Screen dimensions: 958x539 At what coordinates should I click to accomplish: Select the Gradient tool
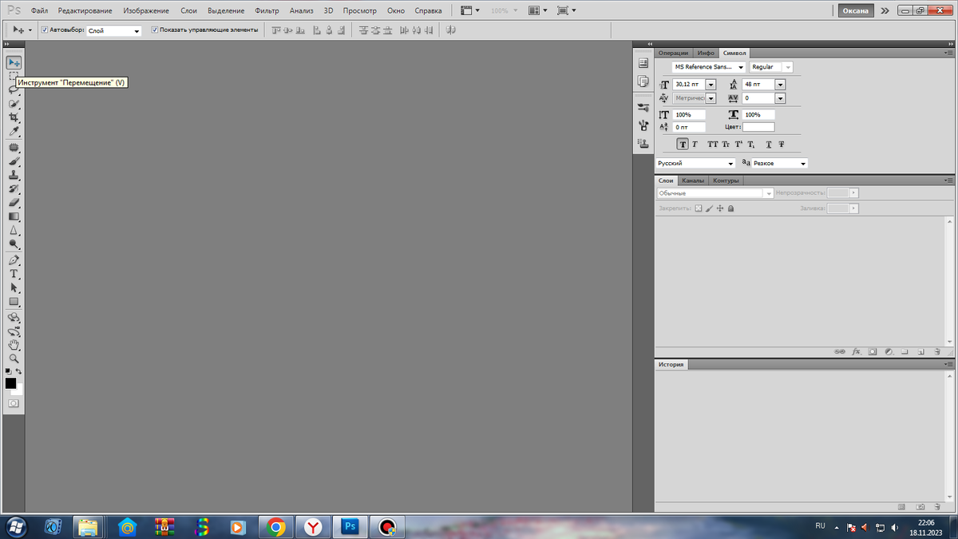14,216
